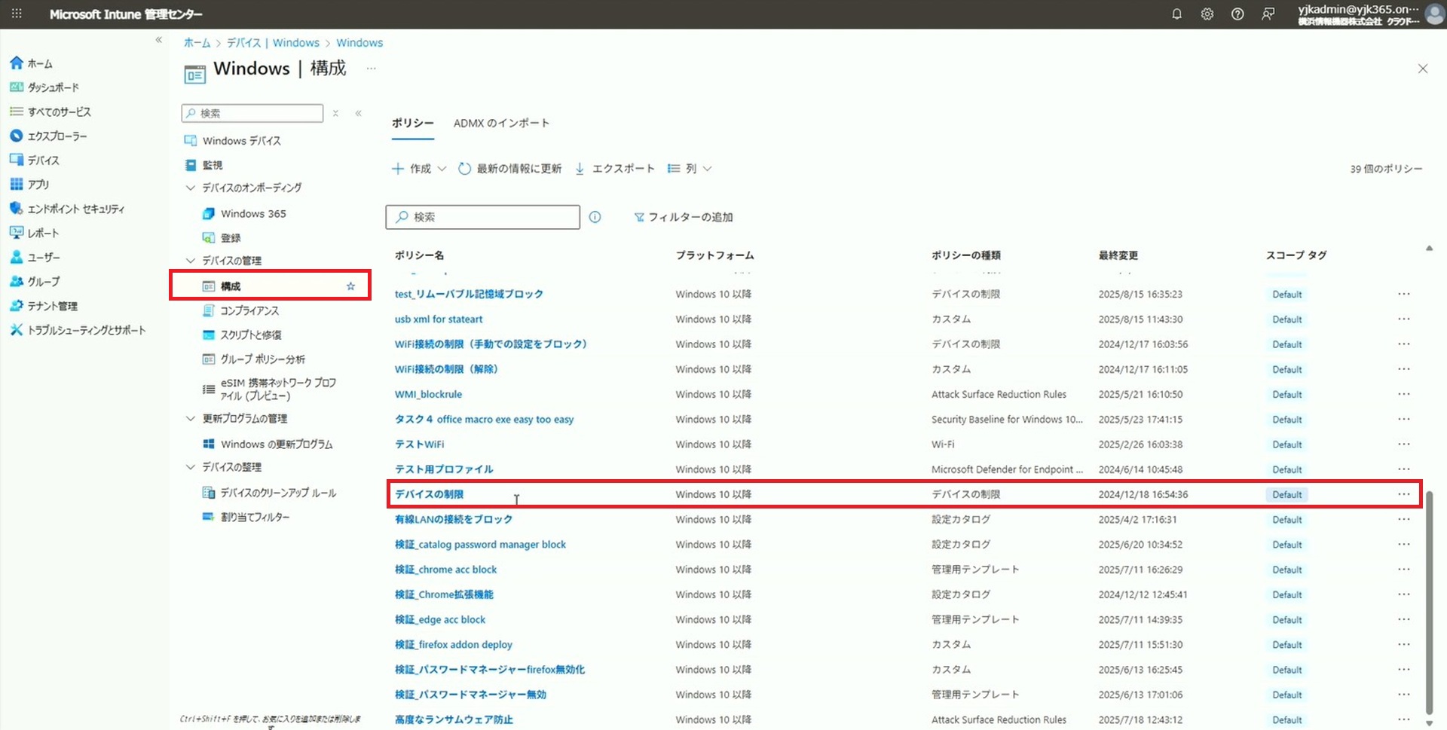The image size is (1447, 730).
Task: Click 最新の情報に更新 refresh button
Action: pyautogui.click(x=510, y=169)
